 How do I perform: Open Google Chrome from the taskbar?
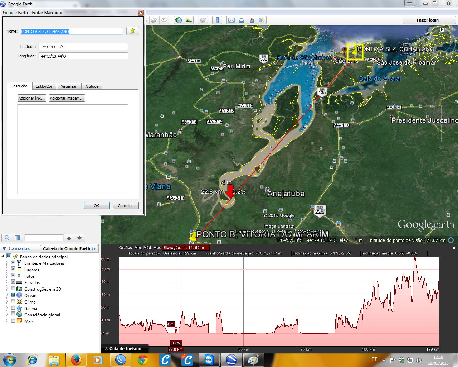143,360
